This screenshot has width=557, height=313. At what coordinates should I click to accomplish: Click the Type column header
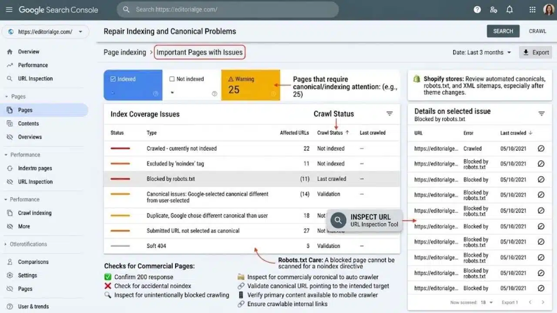151,133
